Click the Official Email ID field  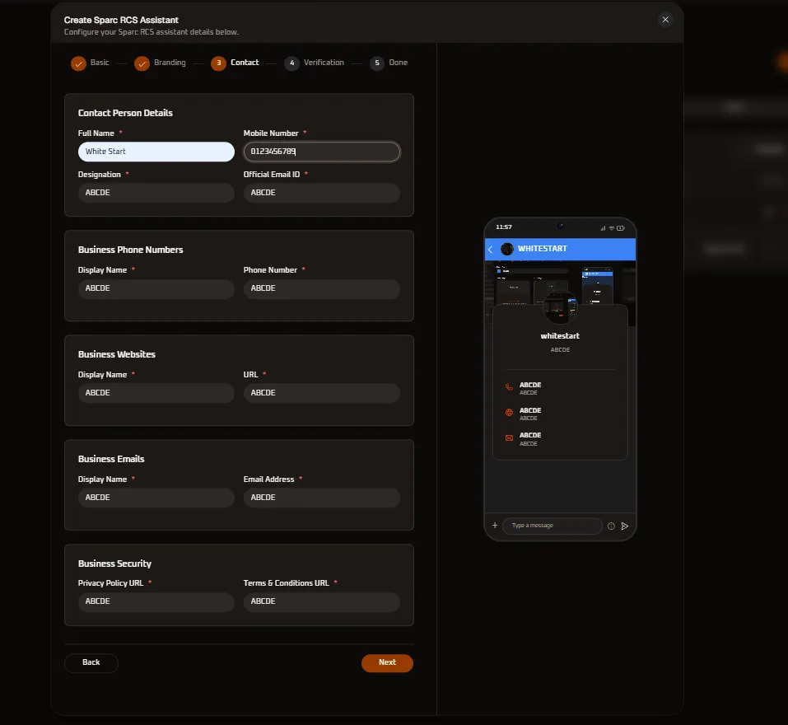(x=322, y=193)
